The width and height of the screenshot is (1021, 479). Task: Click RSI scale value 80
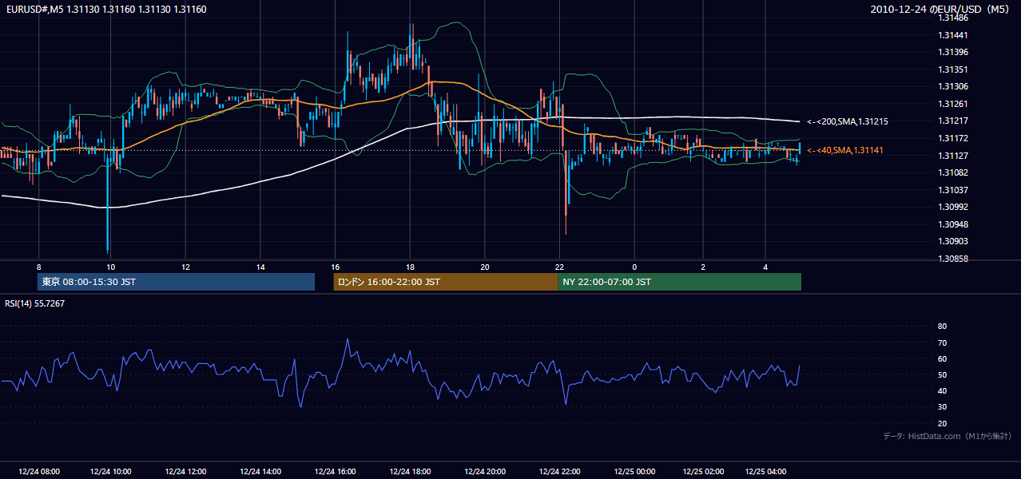942,327
